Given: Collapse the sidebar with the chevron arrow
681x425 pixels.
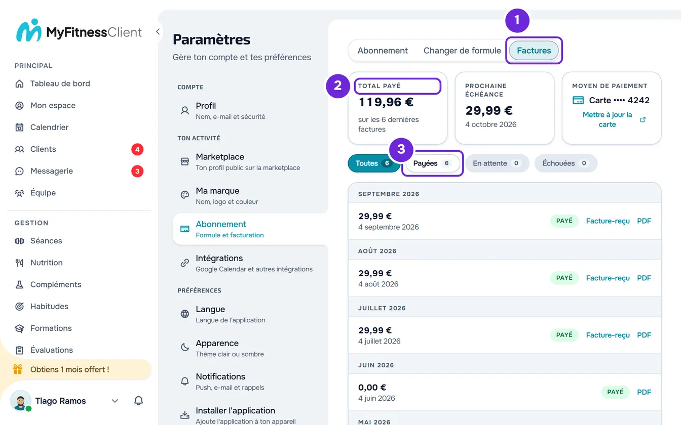Looking at the screenshot, I should tap(158, 31).
